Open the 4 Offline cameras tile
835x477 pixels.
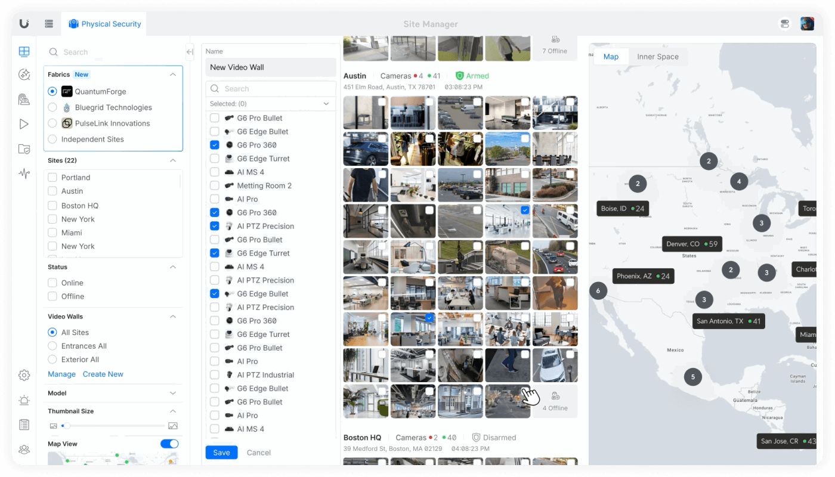point(555,401)
